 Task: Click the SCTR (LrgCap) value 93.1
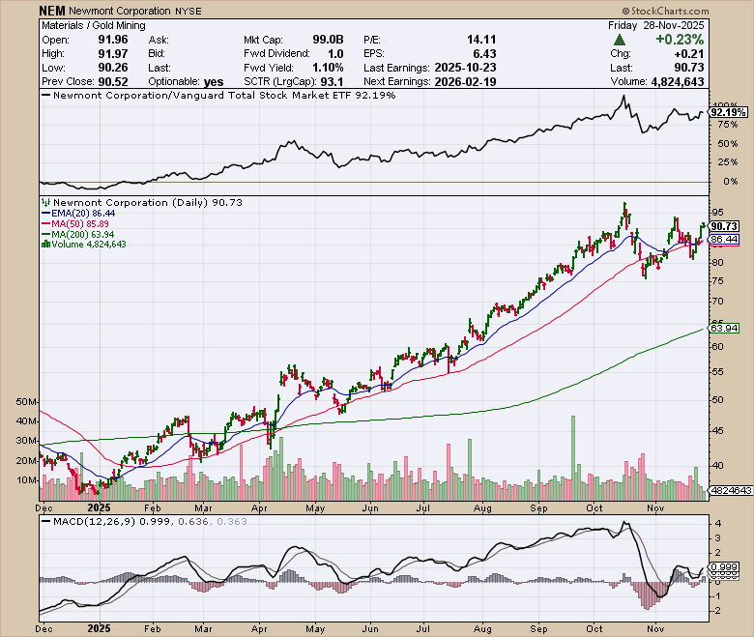click(332, 82)
